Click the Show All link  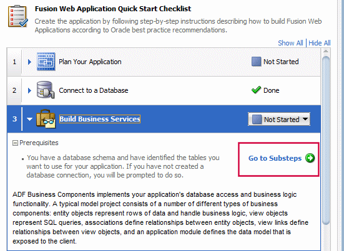point(290,43)
